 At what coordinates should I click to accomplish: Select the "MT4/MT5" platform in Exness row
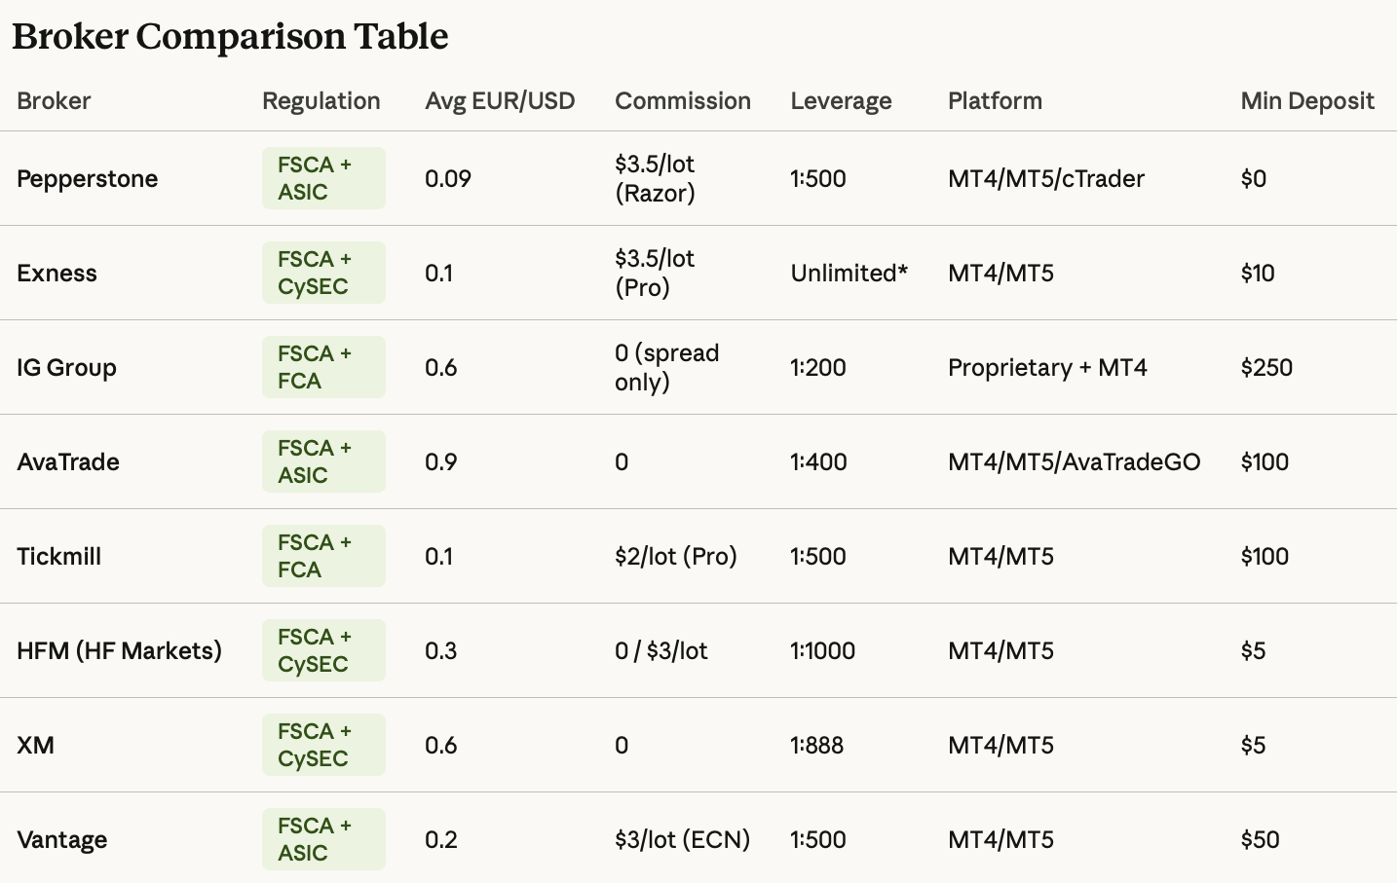[1001, 274]
